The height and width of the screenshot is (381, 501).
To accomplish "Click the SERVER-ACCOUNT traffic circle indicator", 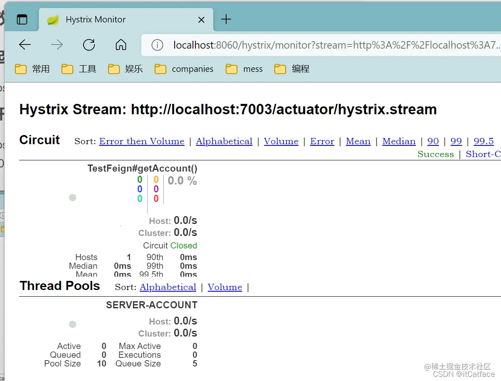I will click(73, 324).
